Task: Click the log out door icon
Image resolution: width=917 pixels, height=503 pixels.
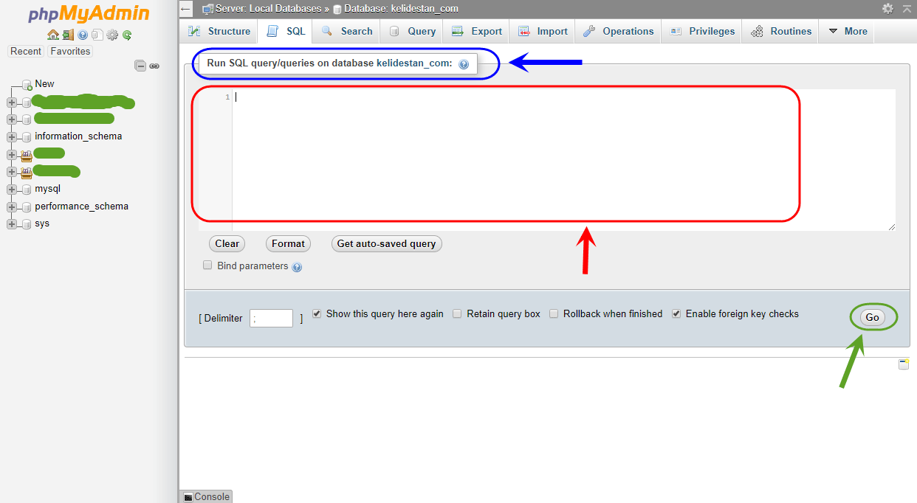Action: tap(68, 35)
